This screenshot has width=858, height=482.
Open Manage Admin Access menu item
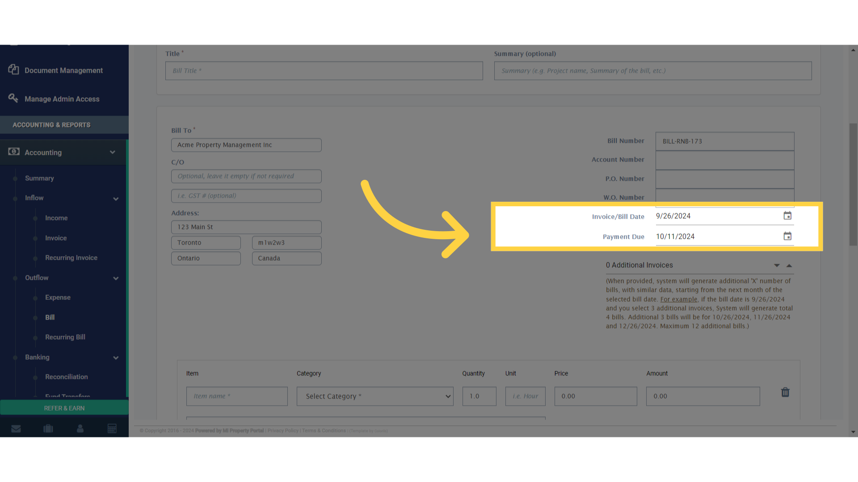(x=62, y=99)
